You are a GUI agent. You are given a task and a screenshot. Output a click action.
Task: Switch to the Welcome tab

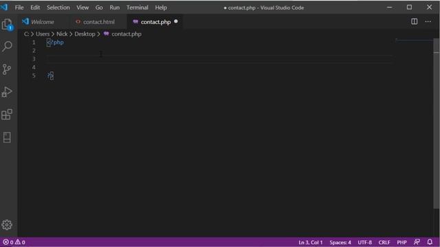click(42, 22)
